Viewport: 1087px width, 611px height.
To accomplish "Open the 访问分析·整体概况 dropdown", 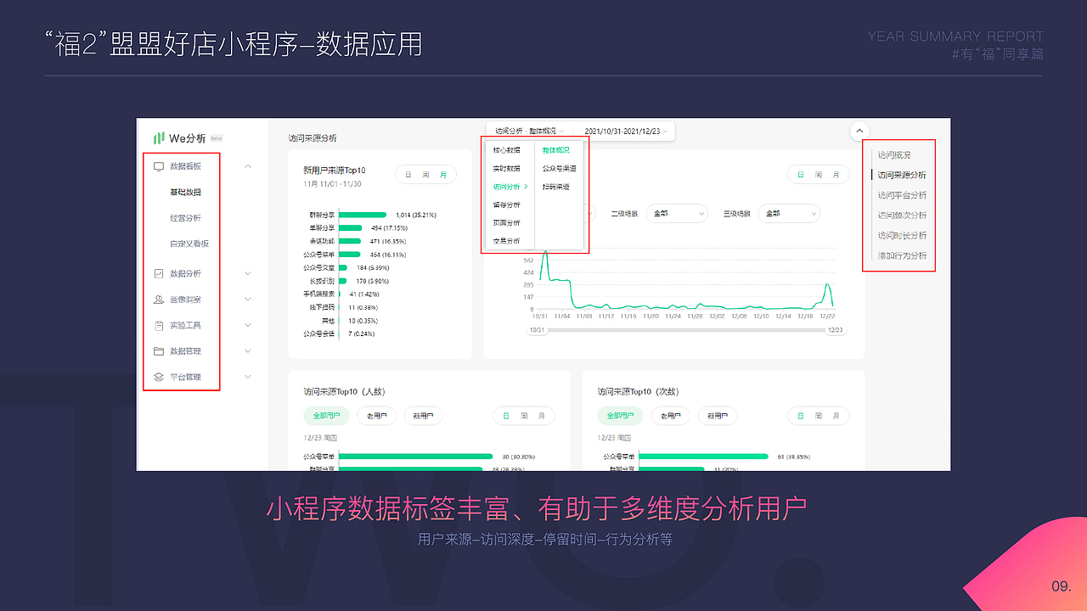I will [x=530, y=132].
